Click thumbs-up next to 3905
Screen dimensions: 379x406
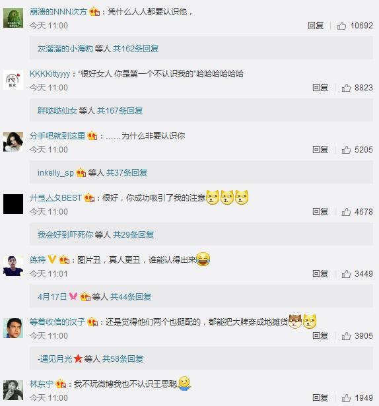coord(346,336)
